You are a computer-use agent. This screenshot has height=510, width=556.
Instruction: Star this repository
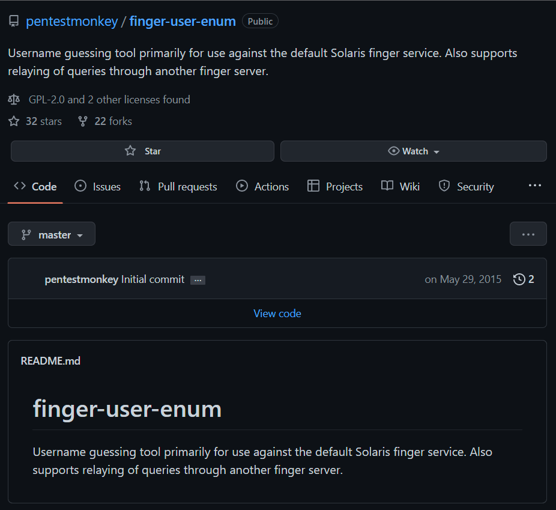[x=142, y=151]
